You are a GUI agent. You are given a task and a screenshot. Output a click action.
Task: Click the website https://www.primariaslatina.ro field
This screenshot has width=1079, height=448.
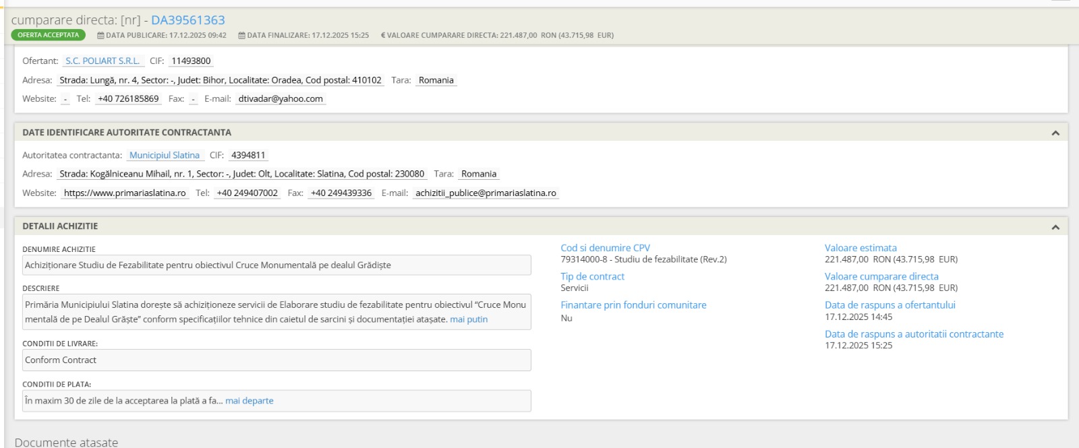125,193
